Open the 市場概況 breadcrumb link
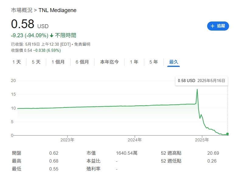Screen dimensions: 247x175 (22, 10)
